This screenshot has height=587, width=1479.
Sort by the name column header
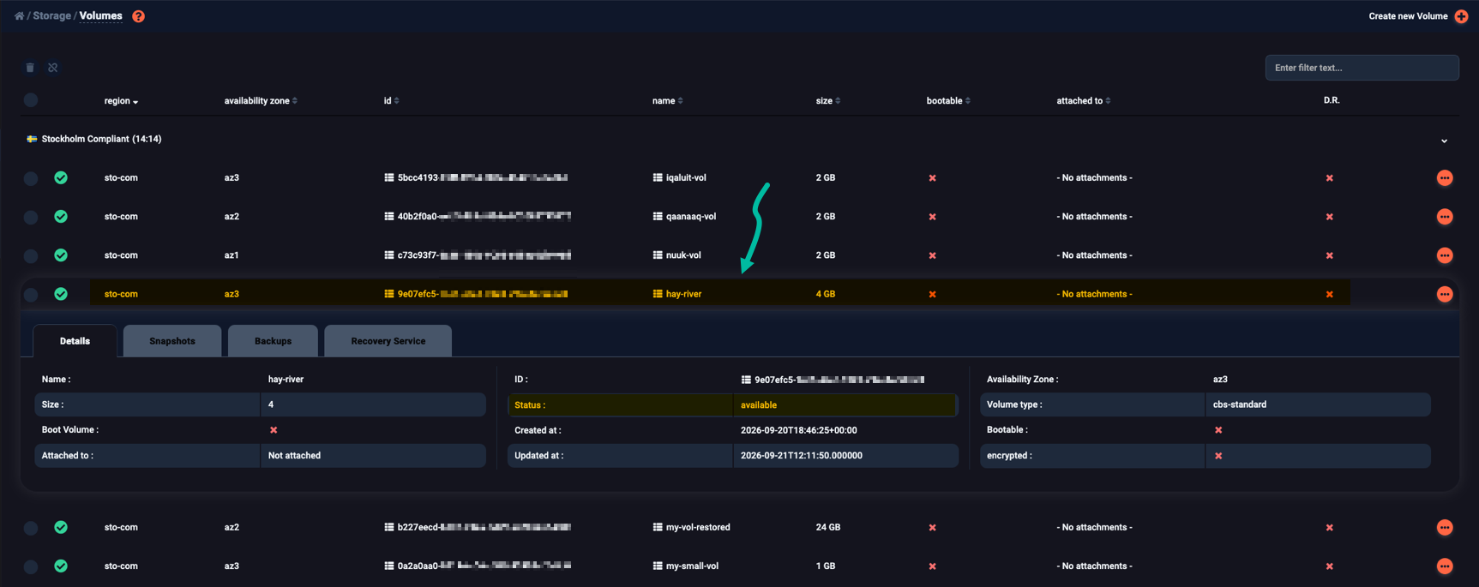667,101
